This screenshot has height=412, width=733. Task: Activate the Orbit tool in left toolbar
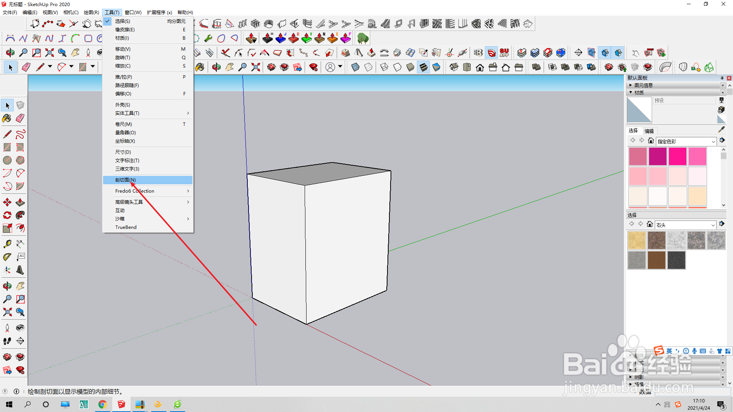coord(7,286)
